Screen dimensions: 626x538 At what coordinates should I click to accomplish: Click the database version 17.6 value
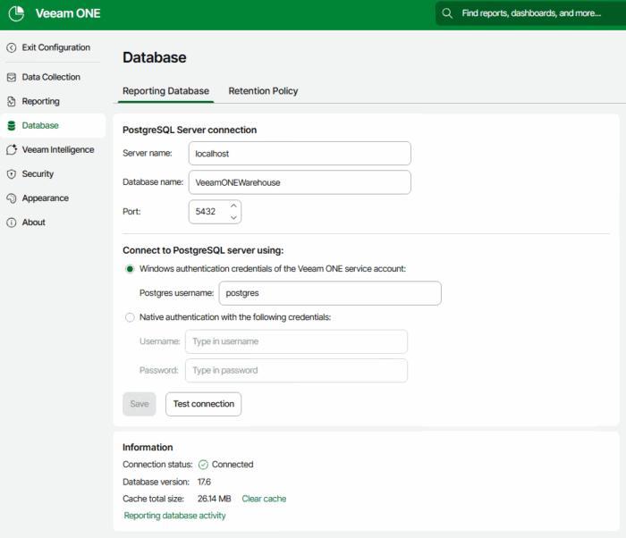coord(204,482)
